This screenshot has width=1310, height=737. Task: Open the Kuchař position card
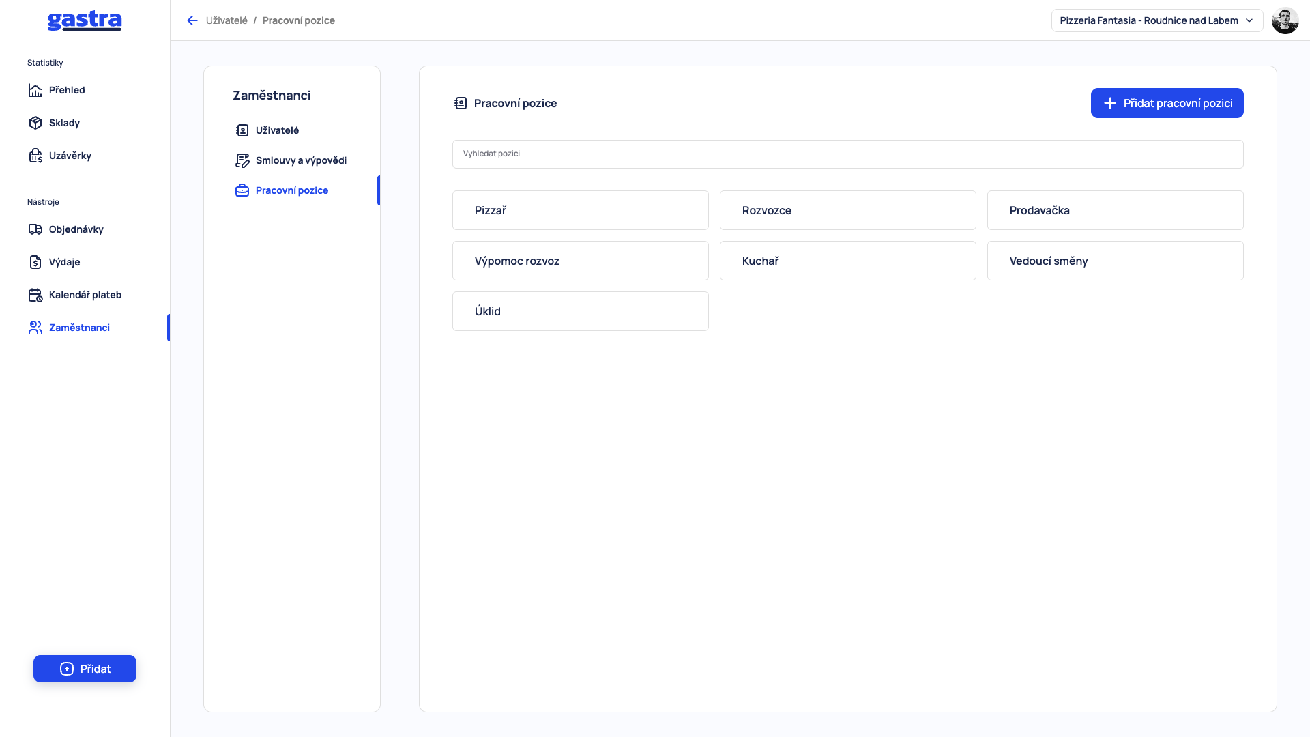[x=847, y=261]
